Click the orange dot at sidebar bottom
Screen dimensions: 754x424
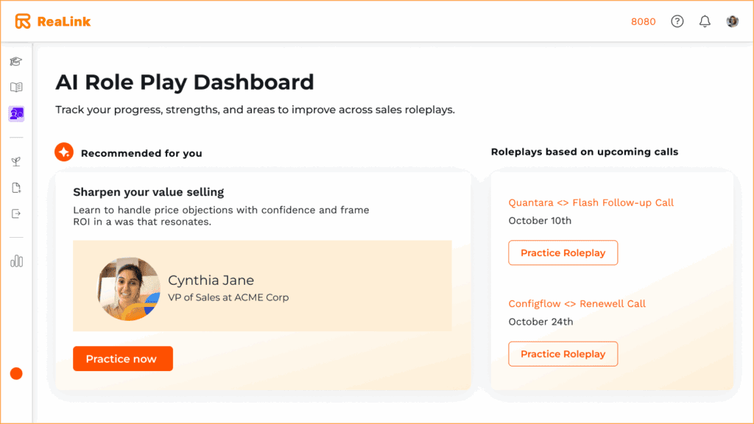tap(16, 373)
